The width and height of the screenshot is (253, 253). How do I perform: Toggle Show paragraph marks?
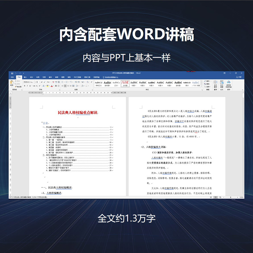(x=92, y=82)
